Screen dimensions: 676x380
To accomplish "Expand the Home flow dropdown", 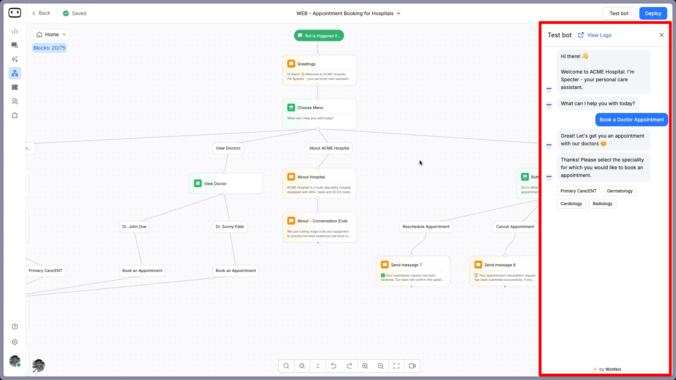I will pyautogui.click(x=51, y=34).
